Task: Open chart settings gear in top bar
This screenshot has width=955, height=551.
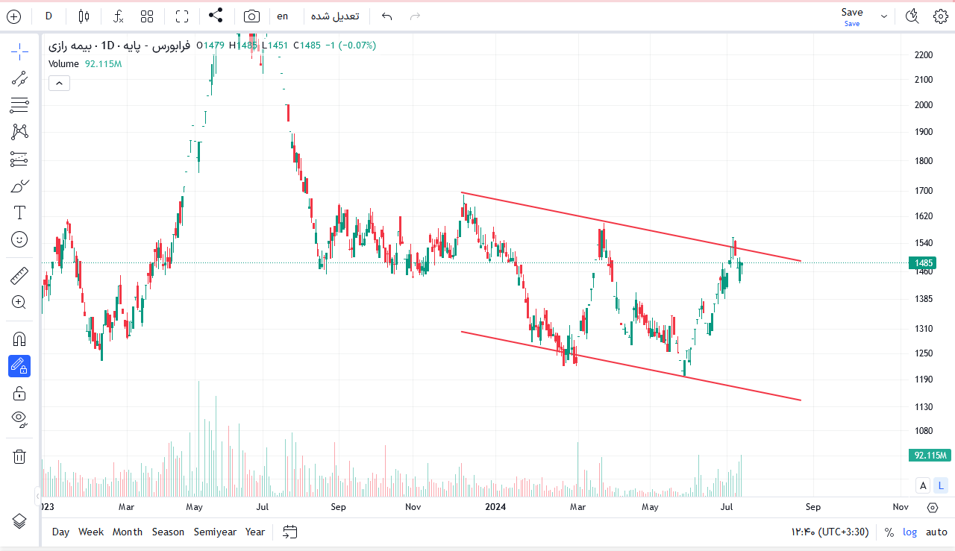Action: [x=941, y=16]
